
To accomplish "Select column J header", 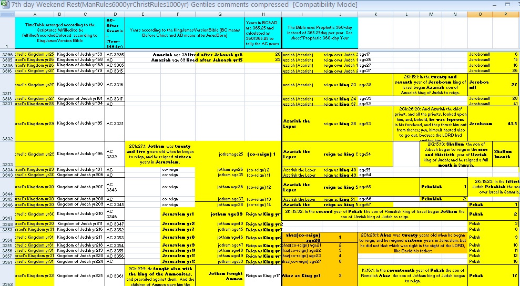I will click(340, 14).
